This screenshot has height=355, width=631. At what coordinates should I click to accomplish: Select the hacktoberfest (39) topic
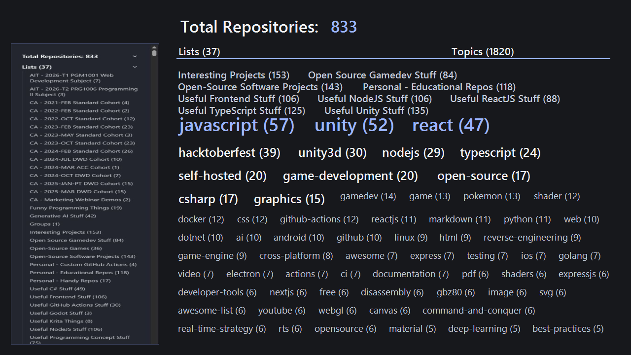[x=229, y=153]
